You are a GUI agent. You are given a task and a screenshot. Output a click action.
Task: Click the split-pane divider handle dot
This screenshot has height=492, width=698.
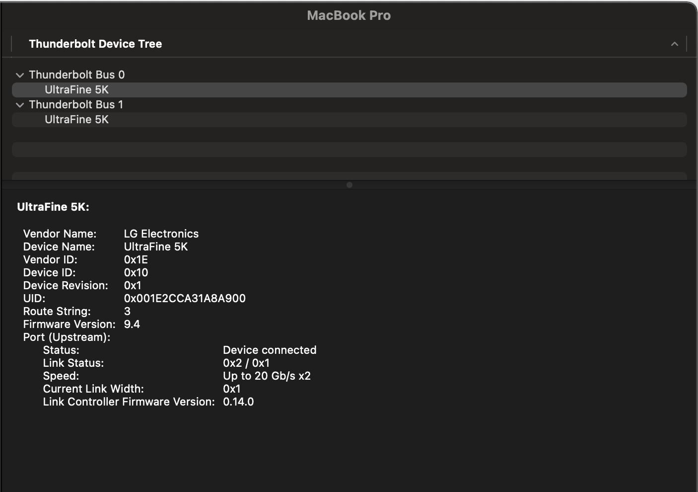click(349, 185)
